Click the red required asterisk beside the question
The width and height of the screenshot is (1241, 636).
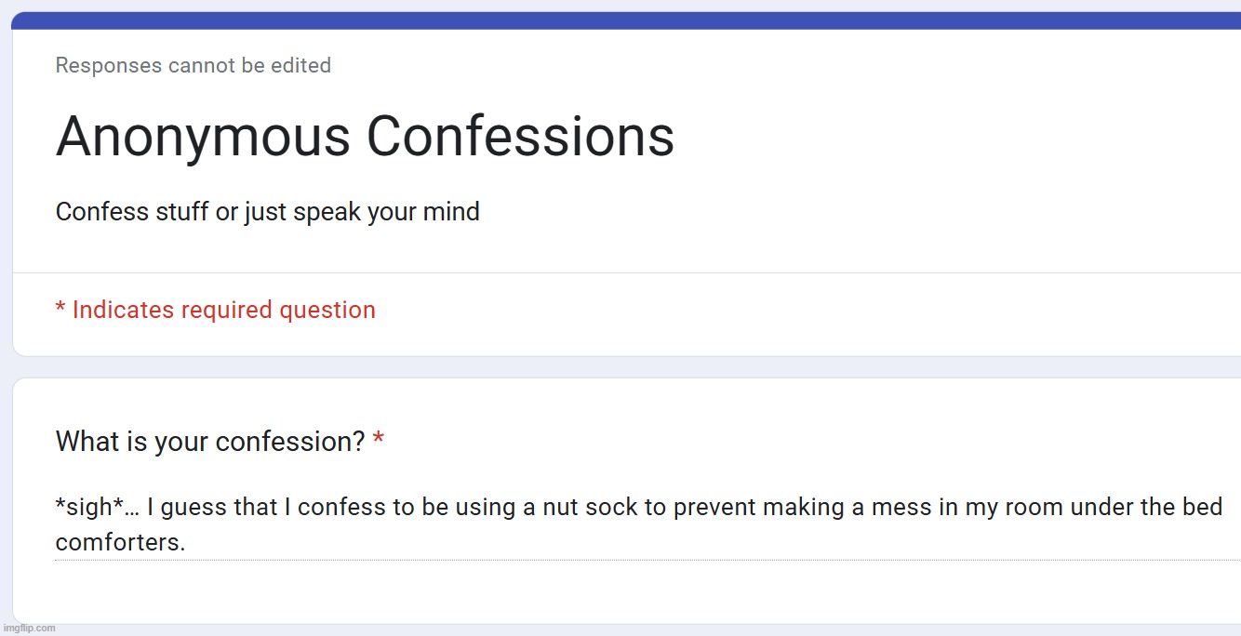(x=379, y=438)
